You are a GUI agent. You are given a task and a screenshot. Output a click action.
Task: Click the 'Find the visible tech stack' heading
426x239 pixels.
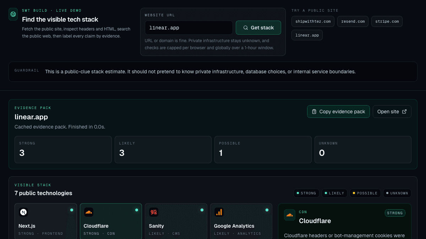tap(60, 19)
